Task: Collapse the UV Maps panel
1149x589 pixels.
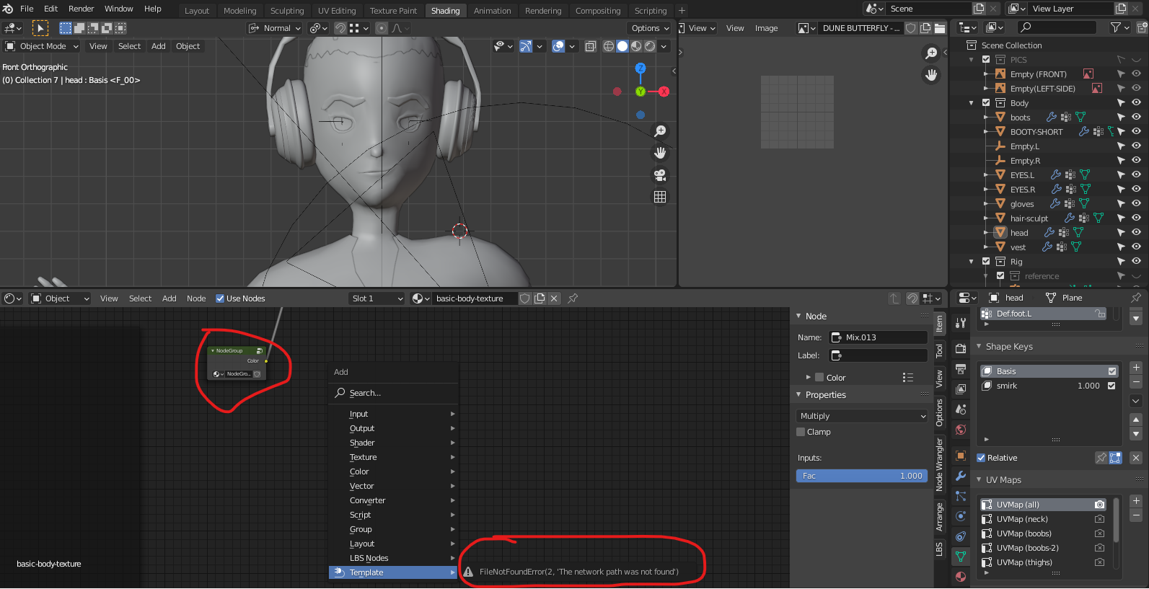Action: (x=979, y=480)
